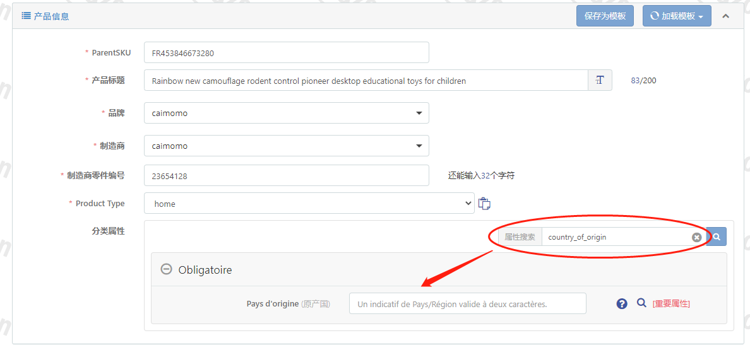Collapse the Obligatoire section with the minus icon
Image resolution: width=750 pixels, height=350 pixels.
(x=166, y=269)
